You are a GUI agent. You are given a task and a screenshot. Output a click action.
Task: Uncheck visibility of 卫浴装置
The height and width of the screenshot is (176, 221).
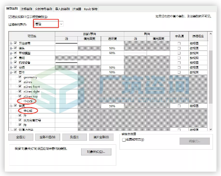click(15, 43)
